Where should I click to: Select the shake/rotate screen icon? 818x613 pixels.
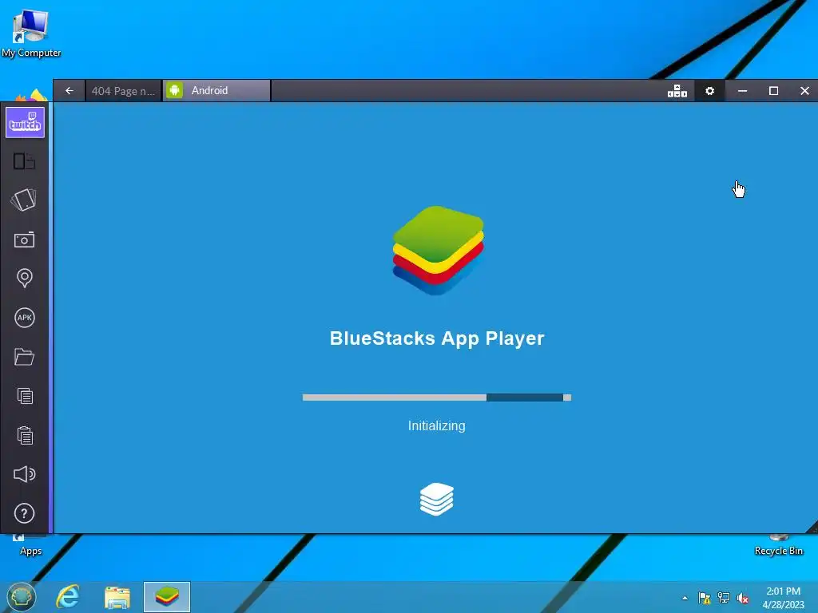[24, 200]
